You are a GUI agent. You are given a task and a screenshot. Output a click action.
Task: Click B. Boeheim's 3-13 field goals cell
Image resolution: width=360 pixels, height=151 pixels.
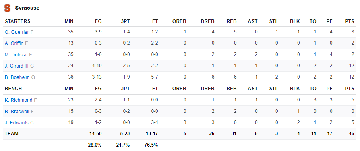pyautogui.click(x=96, y=77)
